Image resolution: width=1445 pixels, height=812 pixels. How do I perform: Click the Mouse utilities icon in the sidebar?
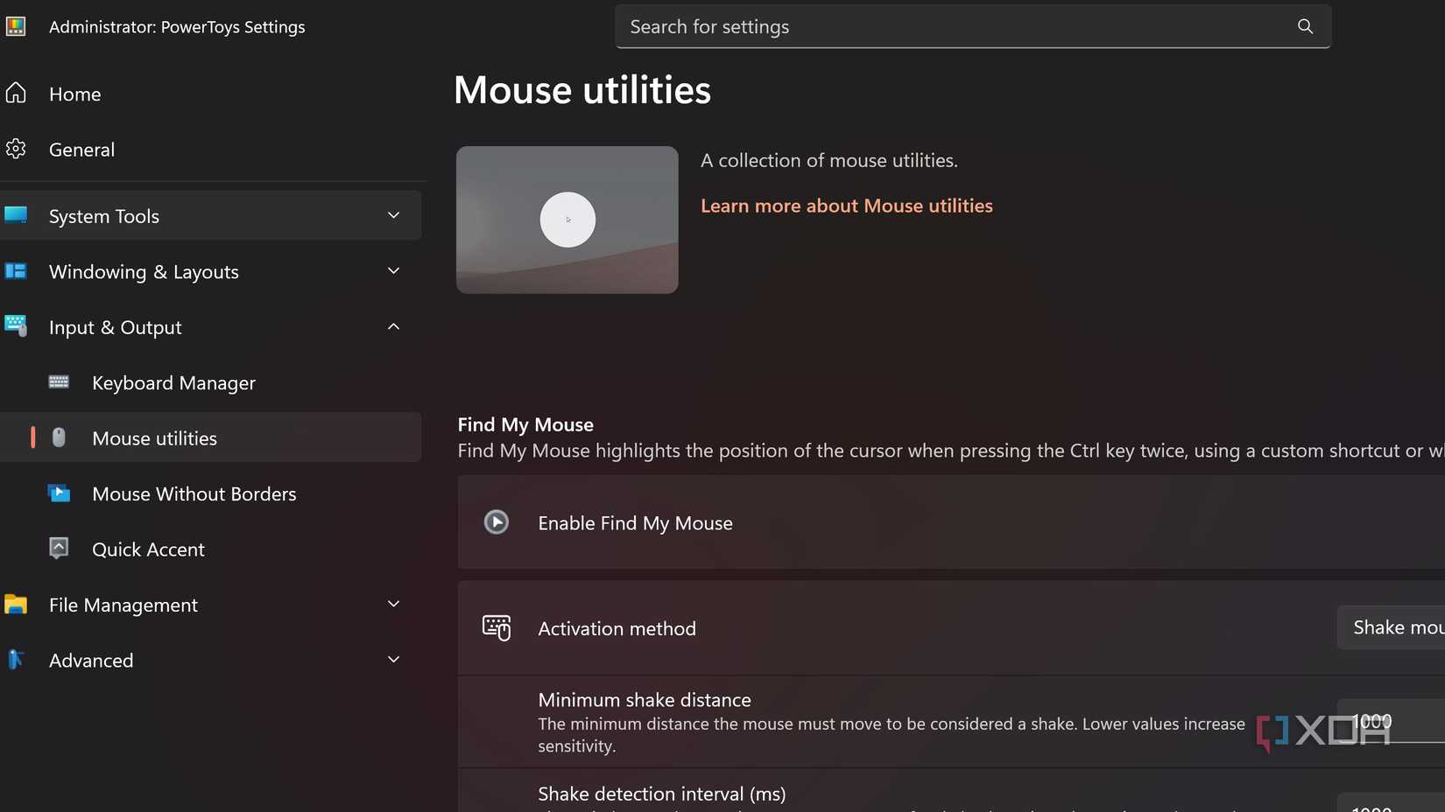click(x=58, y=437)
